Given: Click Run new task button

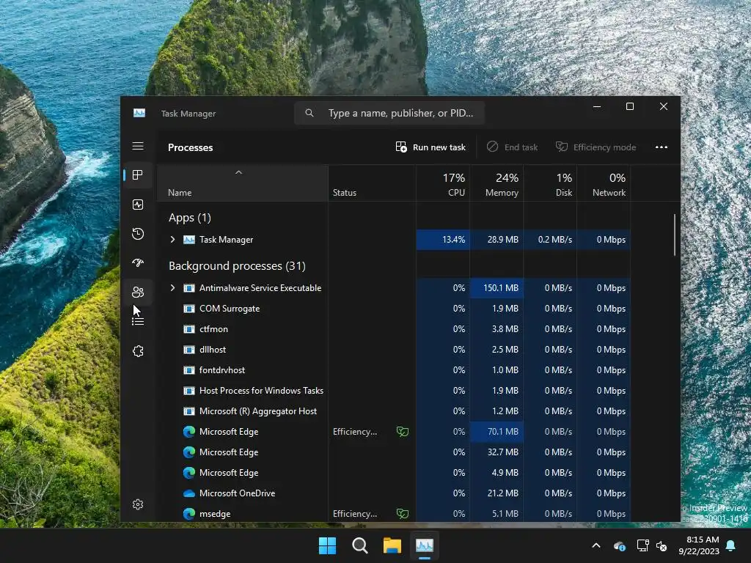Looking at the screenshot, I should (431, 147).
